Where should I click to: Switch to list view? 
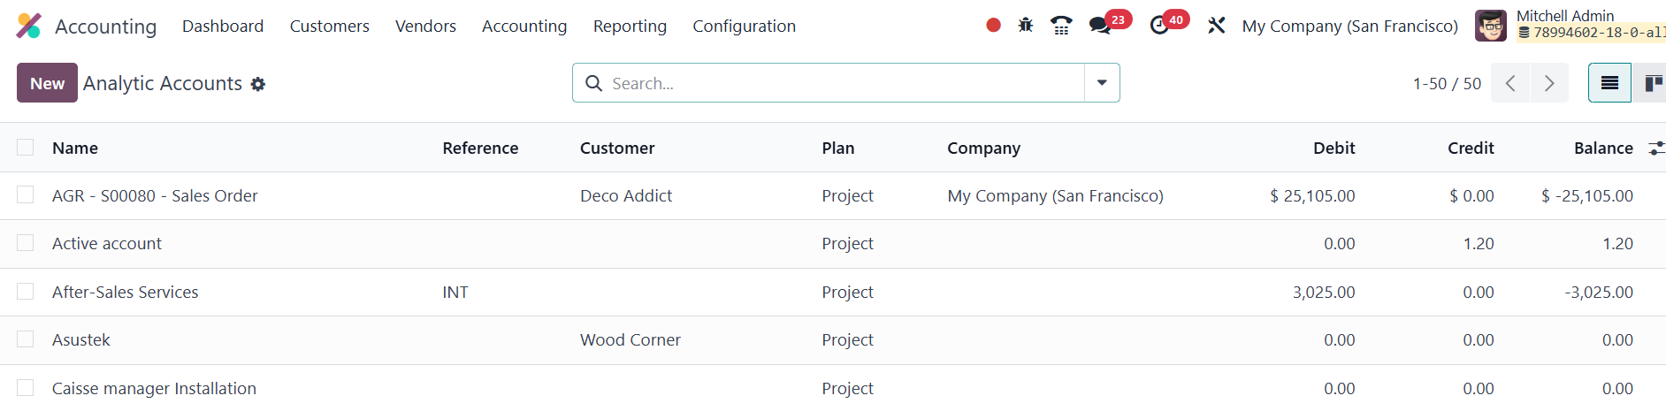coord(1609,83)
